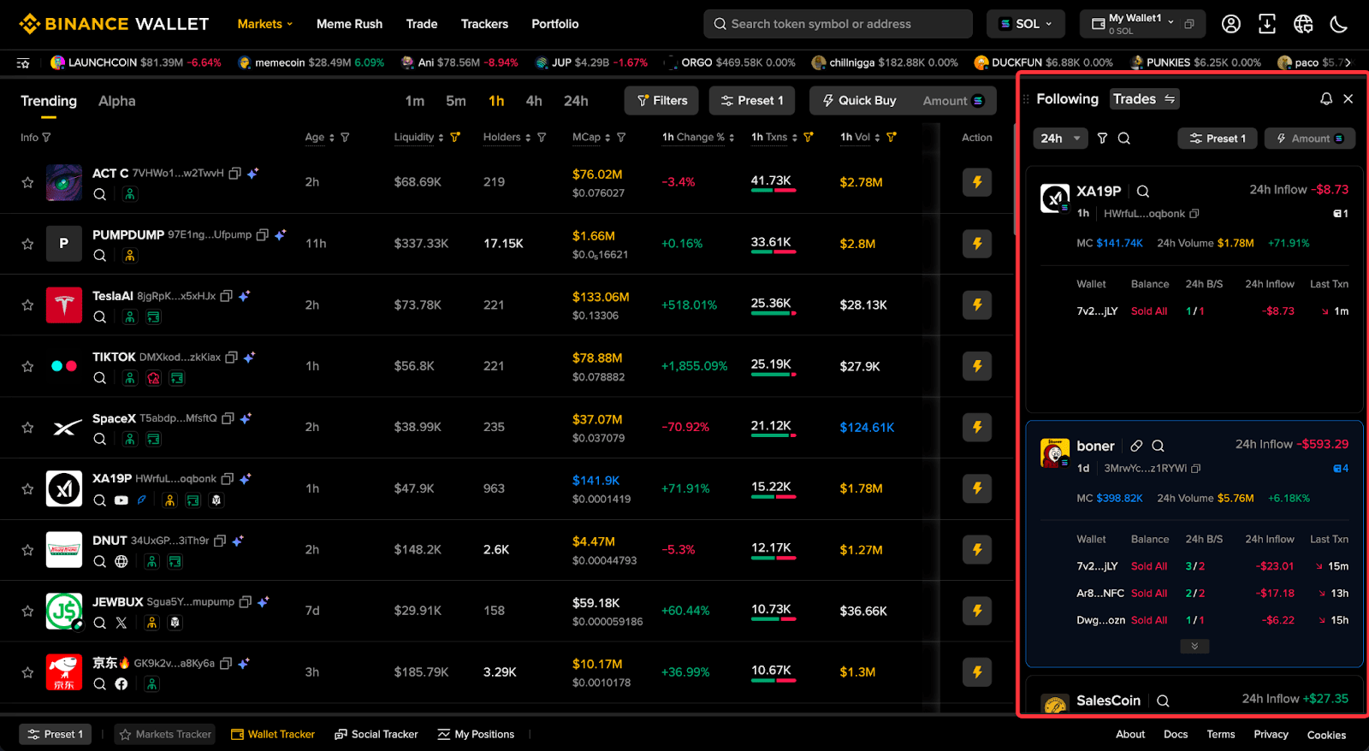Copy the My Wallet1 address
The height and width of the screenshot is (751, 1369).
[1189, 24]
